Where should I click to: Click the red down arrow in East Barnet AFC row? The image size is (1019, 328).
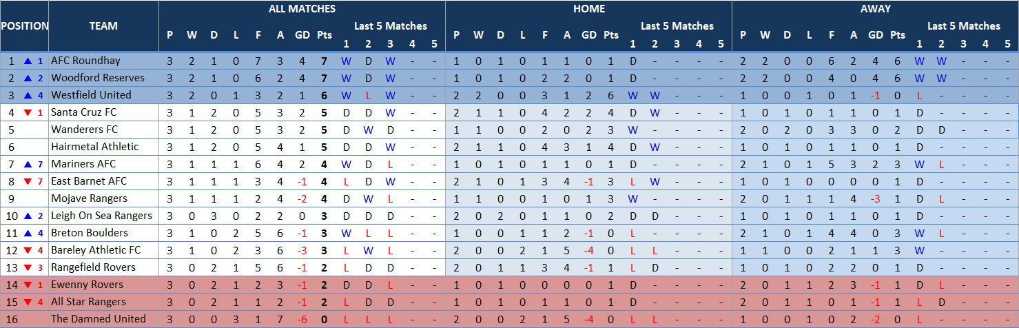[28, 181]
